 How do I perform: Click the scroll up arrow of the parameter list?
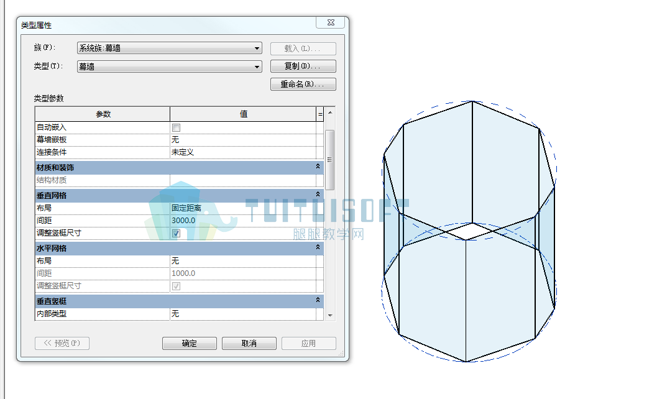(x=330, y=112)
